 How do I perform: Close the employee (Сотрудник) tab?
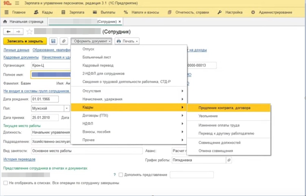tap(120, 22)
